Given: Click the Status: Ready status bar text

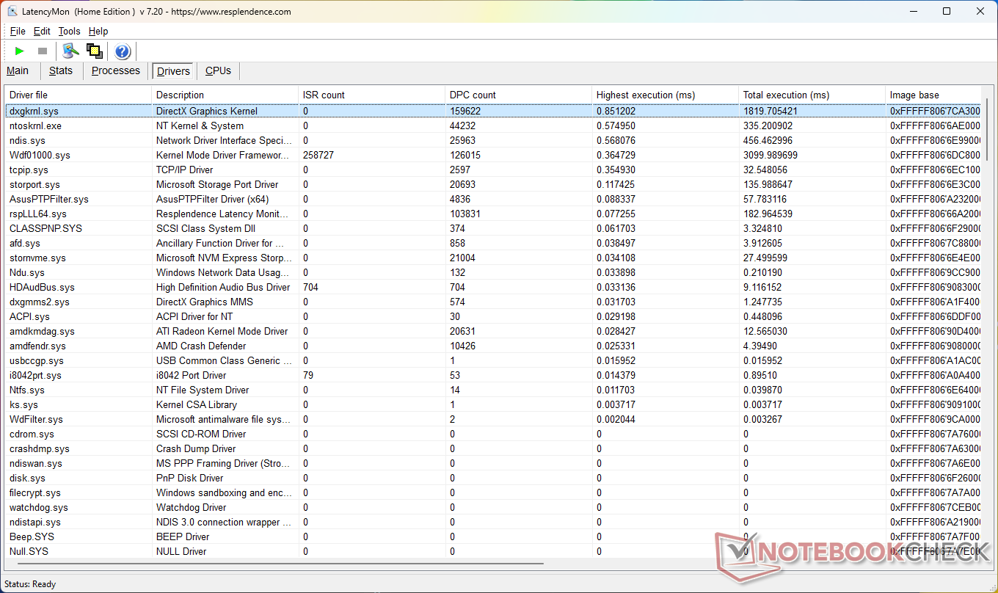Looking at the screenshot, I should point(30,584).
